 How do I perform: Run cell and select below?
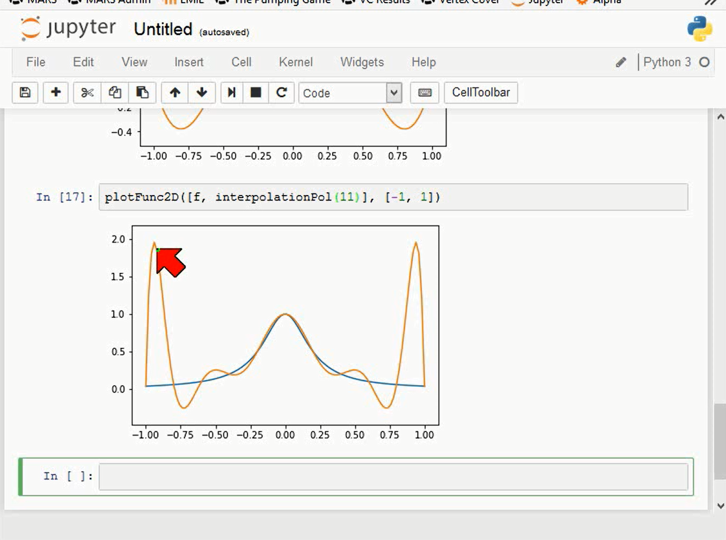(232, 93)
